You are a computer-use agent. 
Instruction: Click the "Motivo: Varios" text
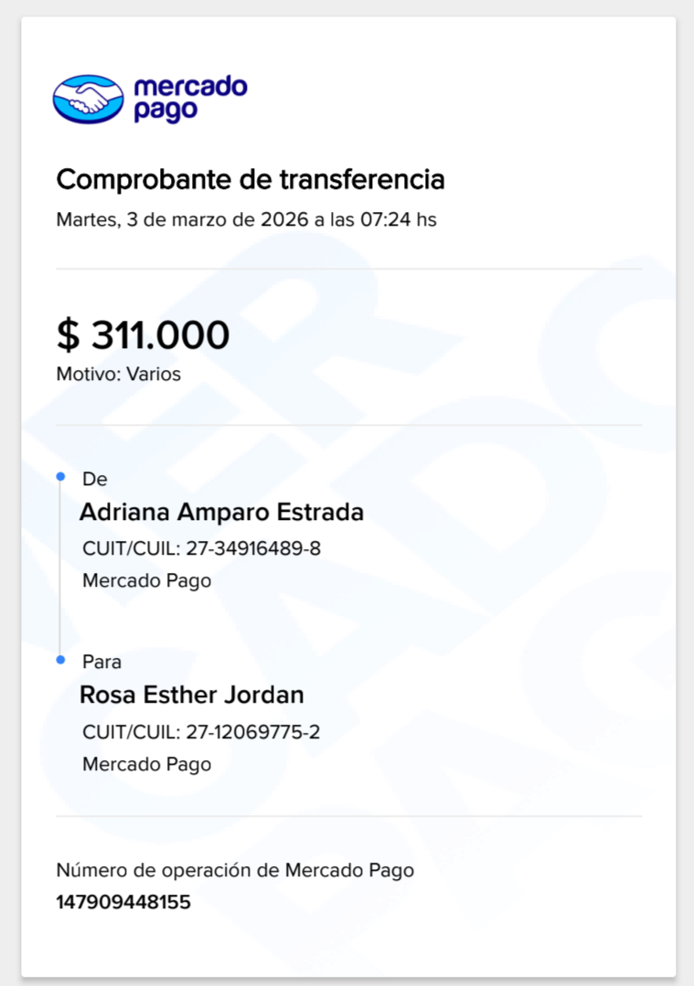coord(118,374)
